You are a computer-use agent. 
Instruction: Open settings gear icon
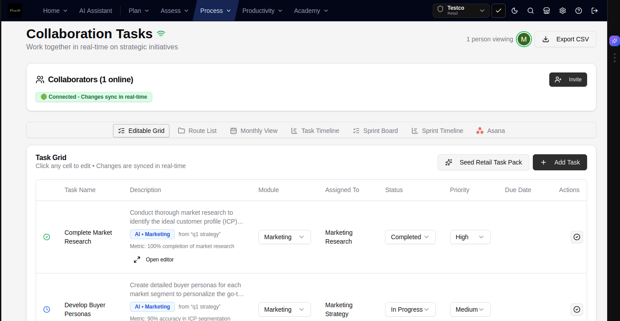563,11
